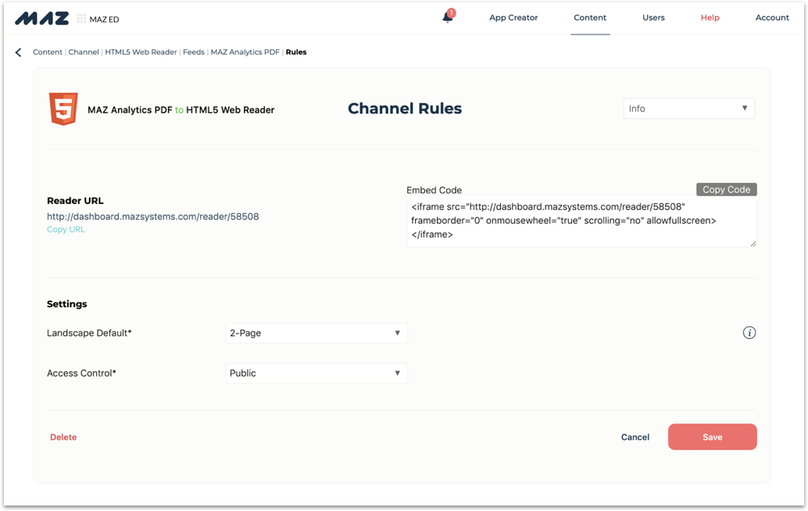Click the Settings section heading
Image resolution: width=808 pixels, height=511 pixels.
point(67,304)
